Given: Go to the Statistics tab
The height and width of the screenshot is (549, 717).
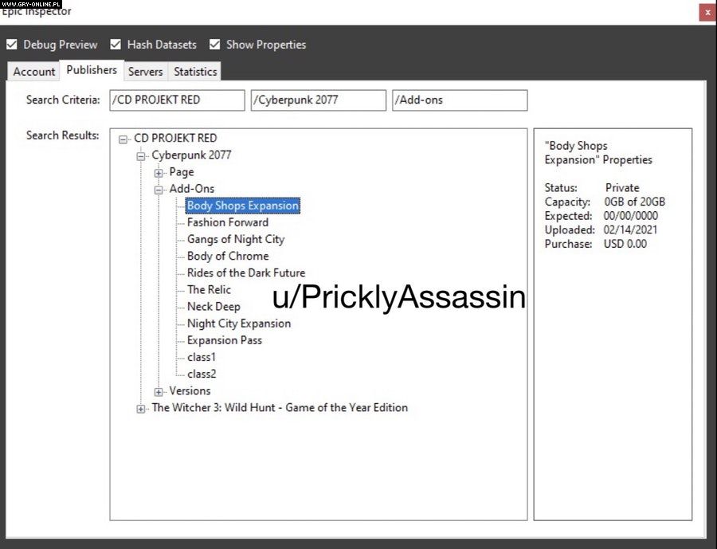Looking at the screenshot, I should pyautogui.click(x=195, y=72).
